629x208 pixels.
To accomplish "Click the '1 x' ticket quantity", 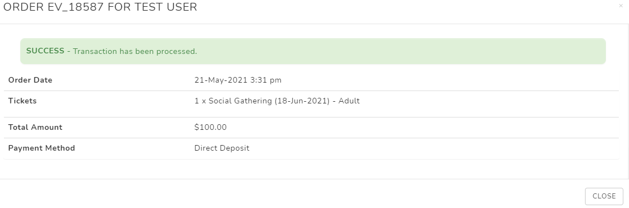I will [x=200, y=101].
